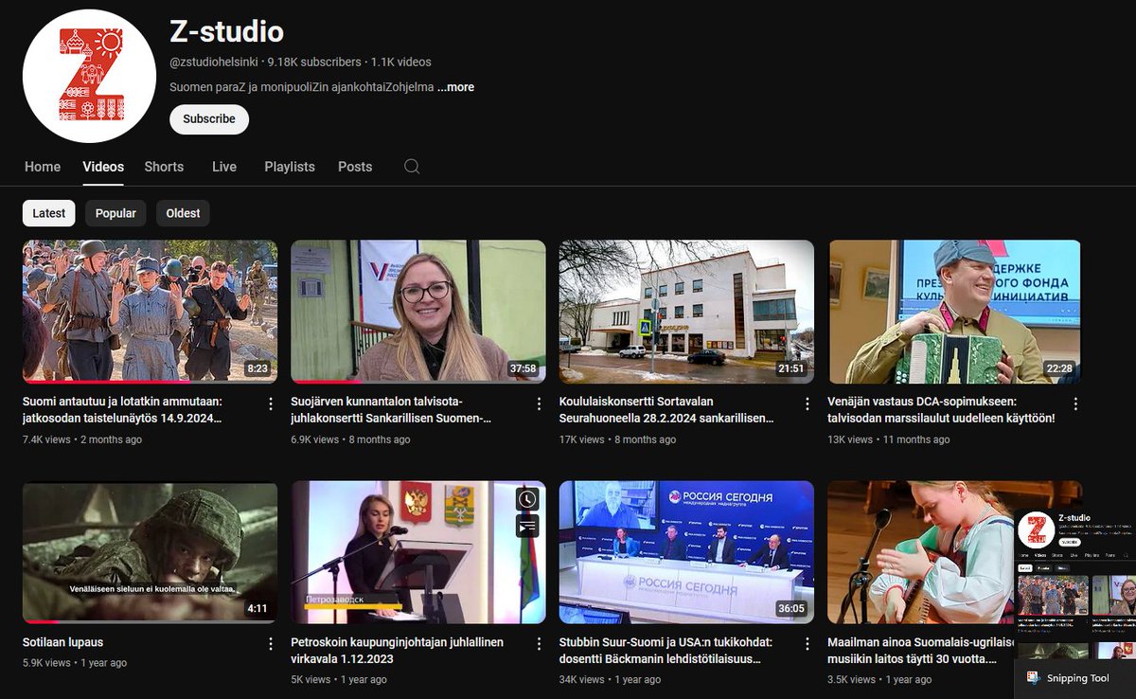The height and width of the screenshot is (699, 1136).
Task: Play the 22:28 accordion player thumbnail
Action: coord(954,311)
